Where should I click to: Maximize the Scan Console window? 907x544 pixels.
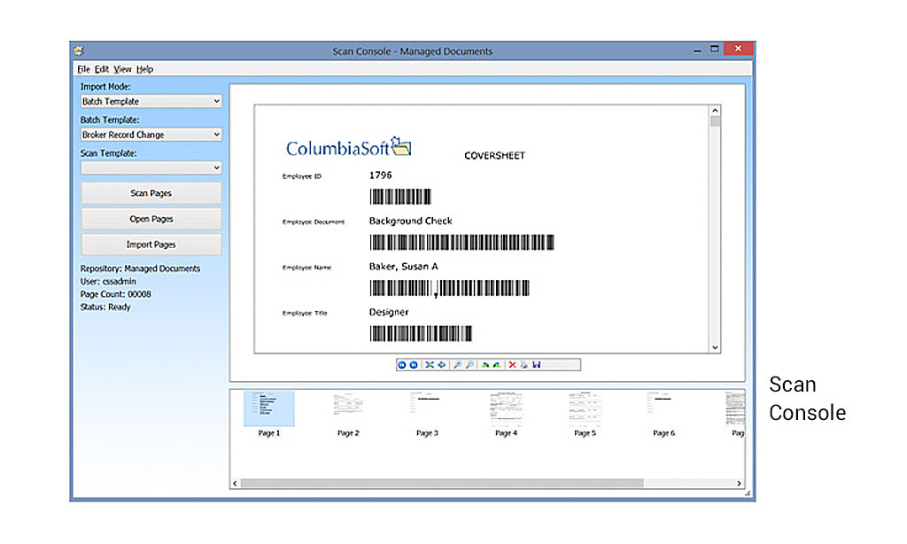point(715,50)
